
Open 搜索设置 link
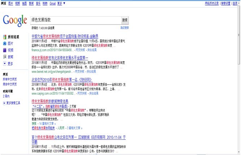(x=225, y=4)
